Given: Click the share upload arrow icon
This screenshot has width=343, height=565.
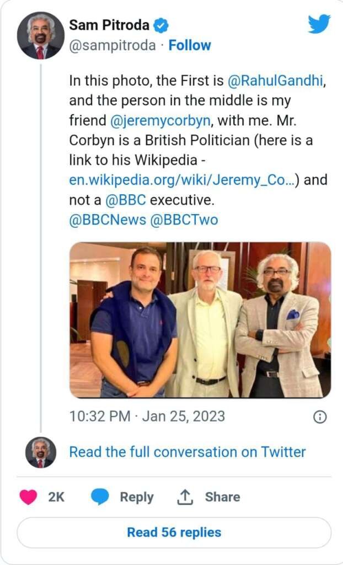Looking at the screenshot, I should pos(184,497).
